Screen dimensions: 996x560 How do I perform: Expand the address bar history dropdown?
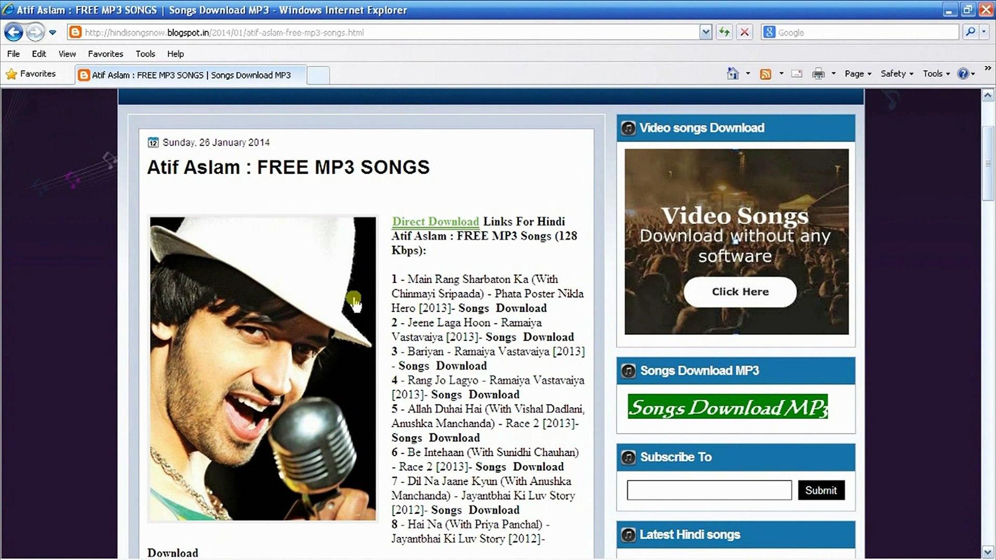tap(706, 32)
